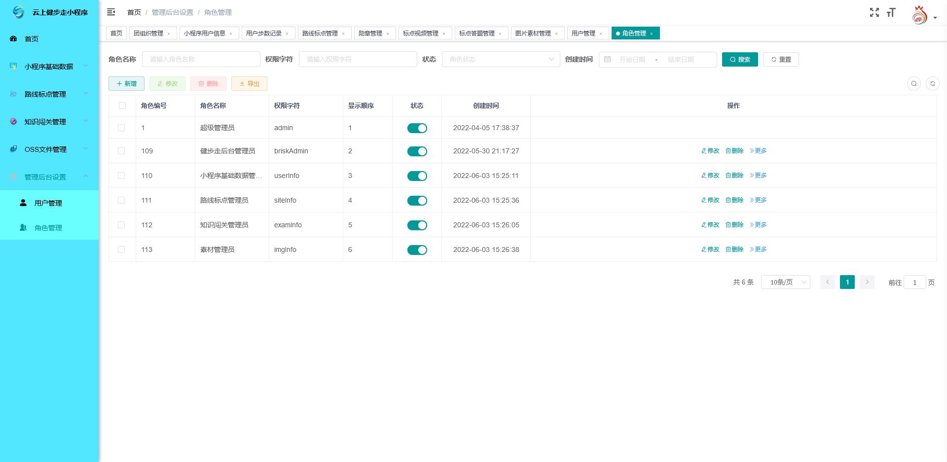Collapse the sidebar with the hamburger icon
Viewport: 947px width, 462px height.
(111, 12)
